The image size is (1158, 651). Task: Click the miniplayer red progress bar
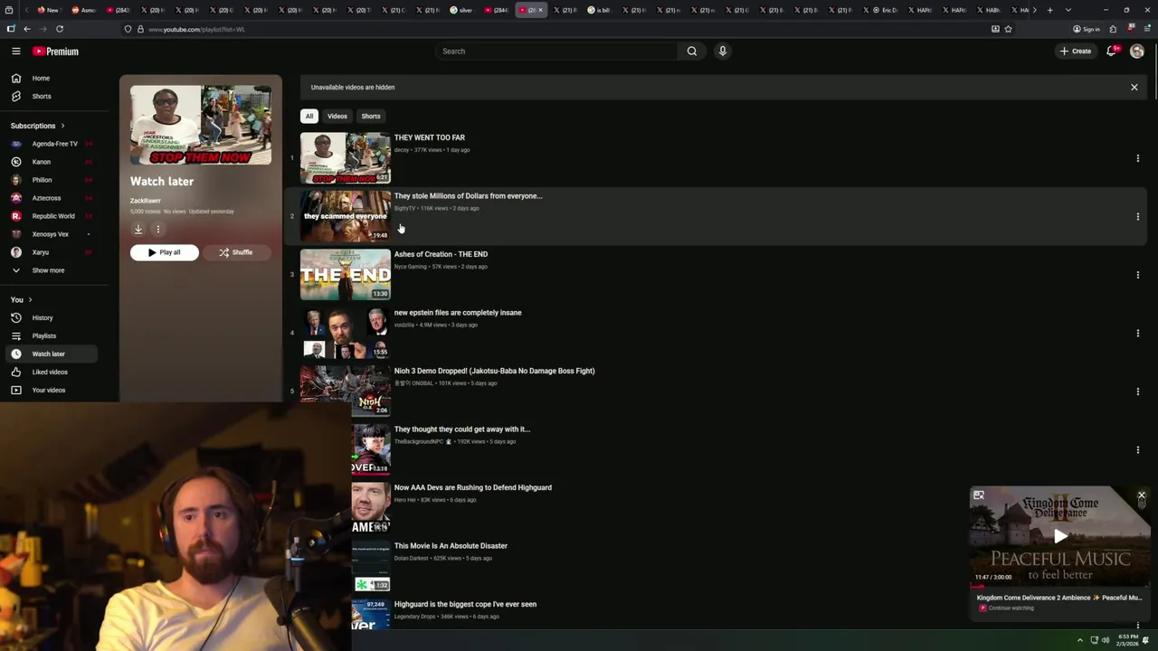coord(975,586)
